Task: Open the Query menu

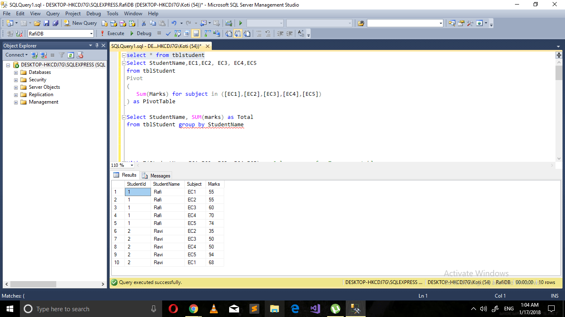Action: (x=53, y=14)
